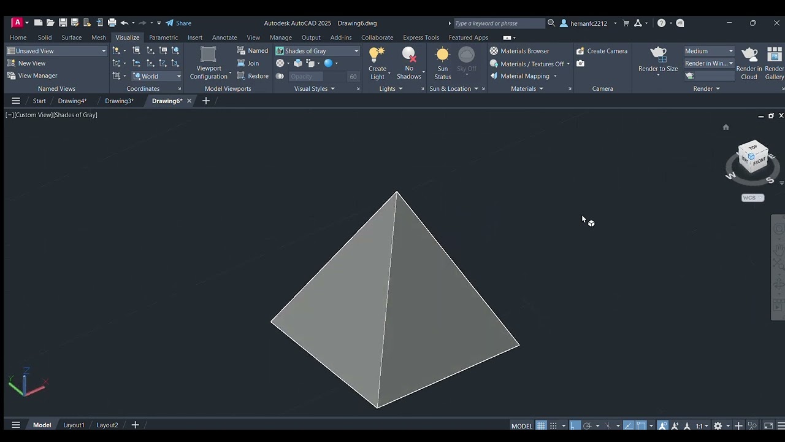Open Materials / Textures Off dropdown
This screenshot has height=442, width=785.
(530, 64)
